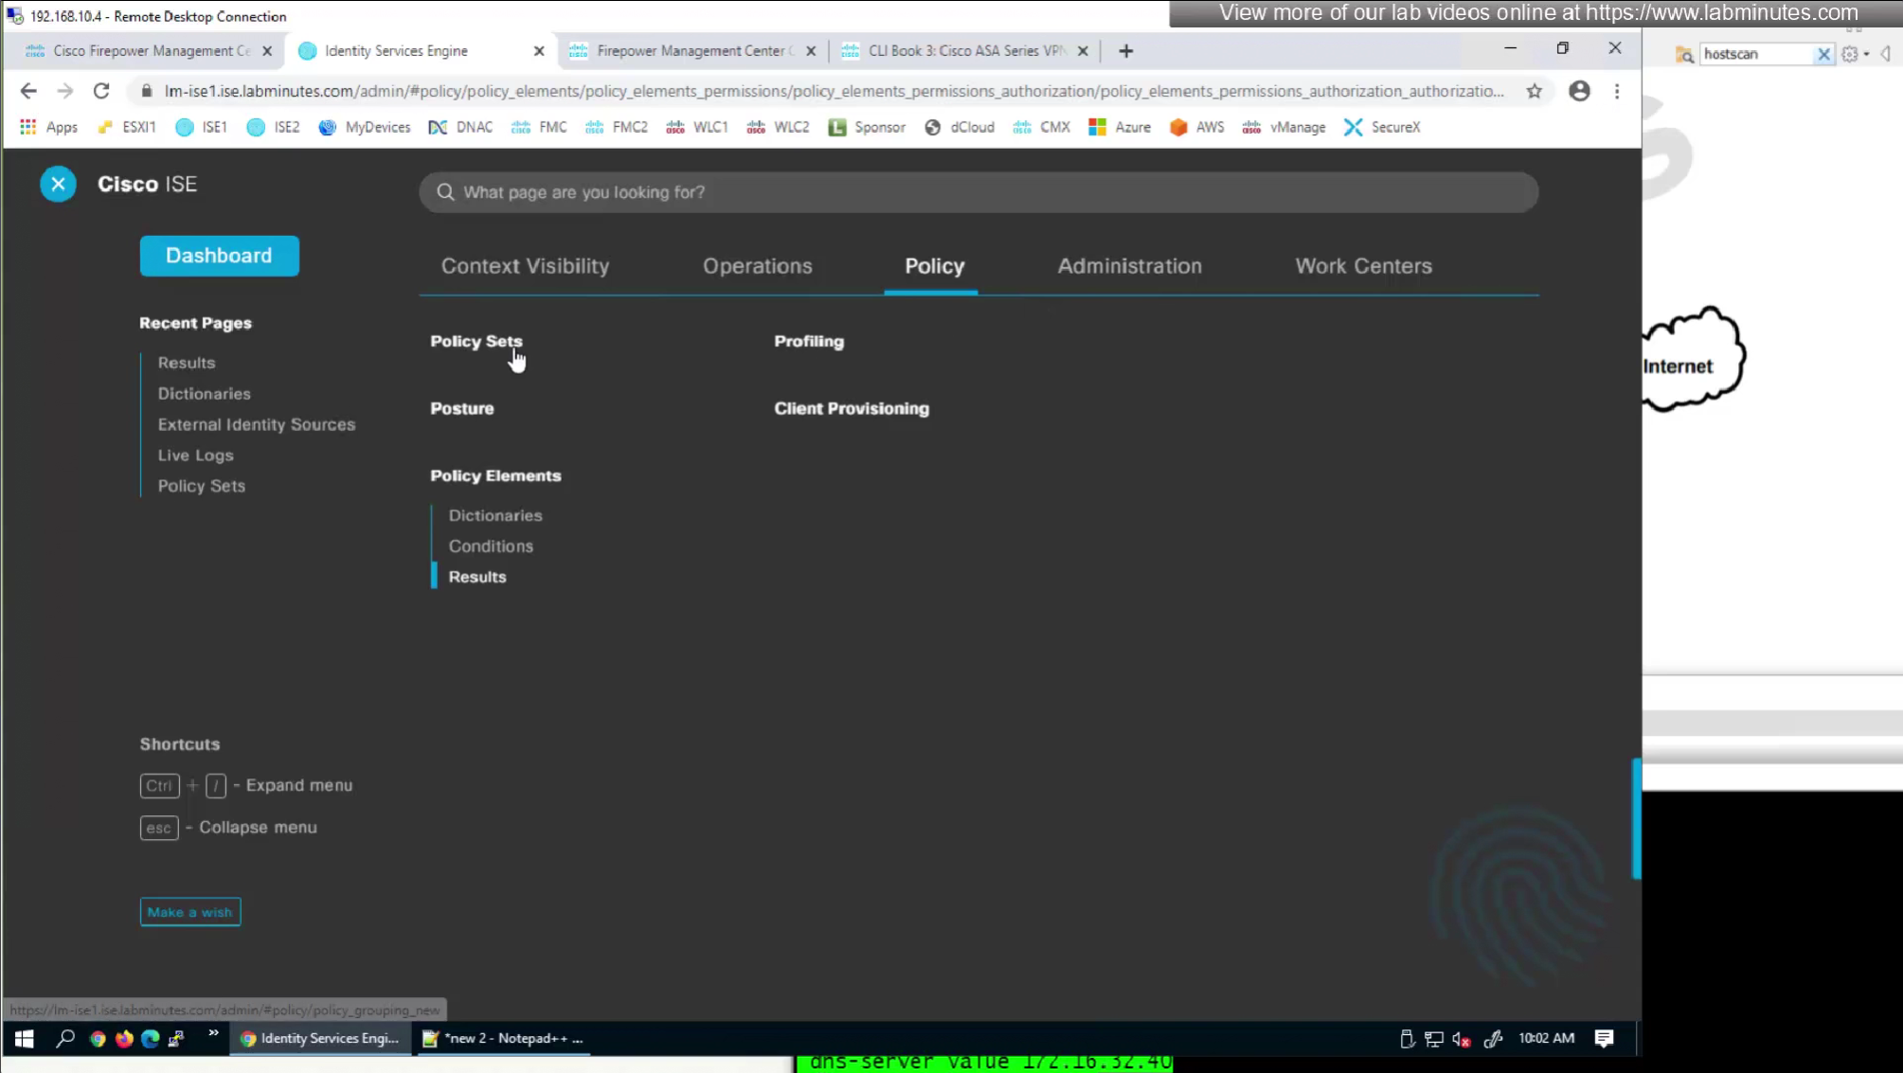Open the Work Centers tab
Image resolution: width=1903 pixels, height=1073 pixels.
pos(1363,266)
